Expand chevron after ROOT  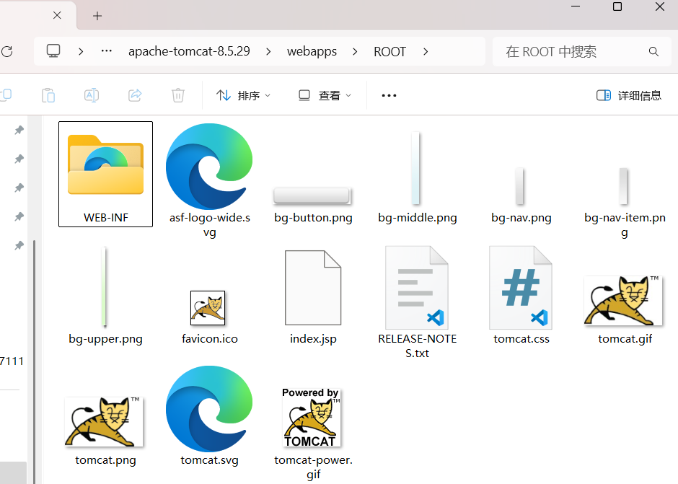click(426, 51)
